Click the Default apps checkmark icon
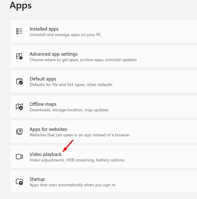The image size is (197, 199). pyautogui.click(x=19, y=81)
